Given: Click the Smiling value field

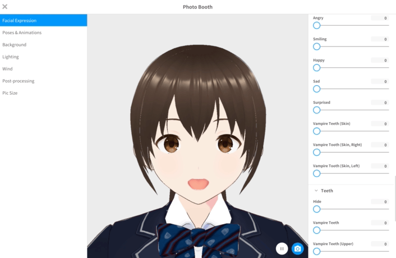Looking at the screenshot, I should pyautogui.click(x=380, y=39).
